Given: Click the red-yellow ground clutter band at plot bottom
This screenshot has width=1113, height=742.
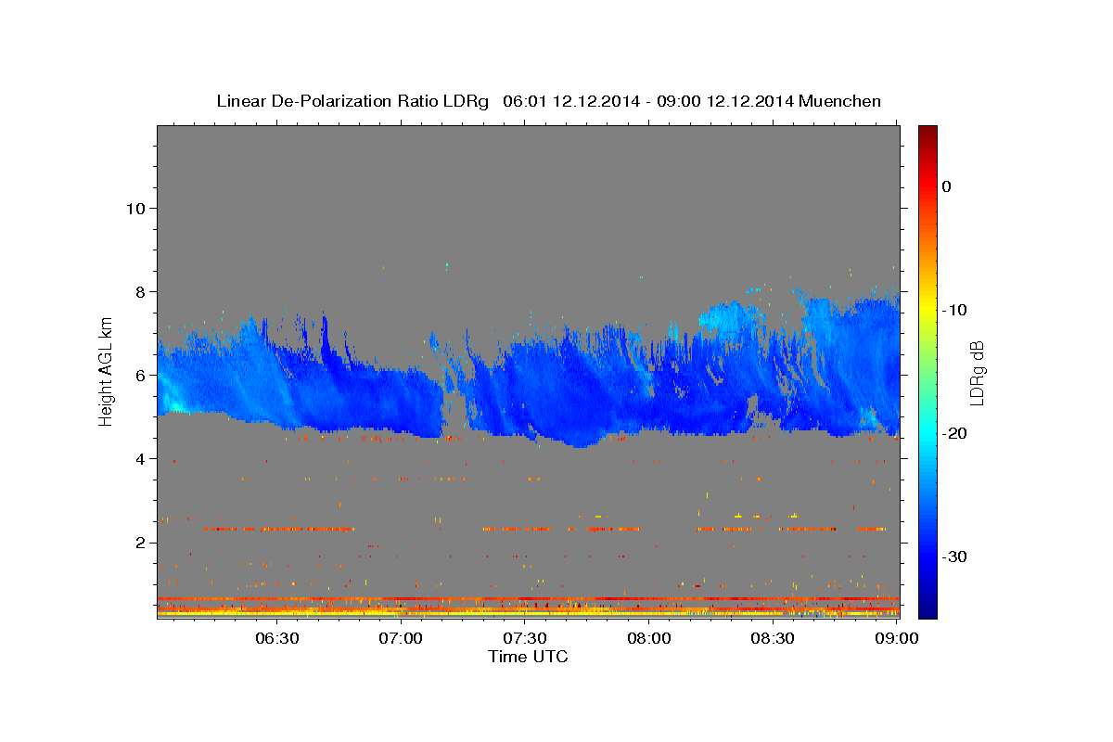Looking at the screenshot, I should pyautogui.click(x=528, y=607).
